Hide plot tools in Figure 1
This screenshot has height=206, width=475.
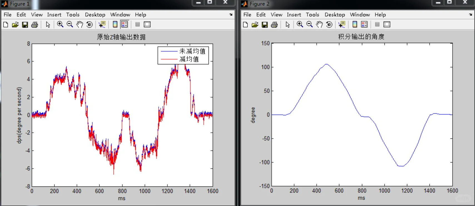point(137,24)
